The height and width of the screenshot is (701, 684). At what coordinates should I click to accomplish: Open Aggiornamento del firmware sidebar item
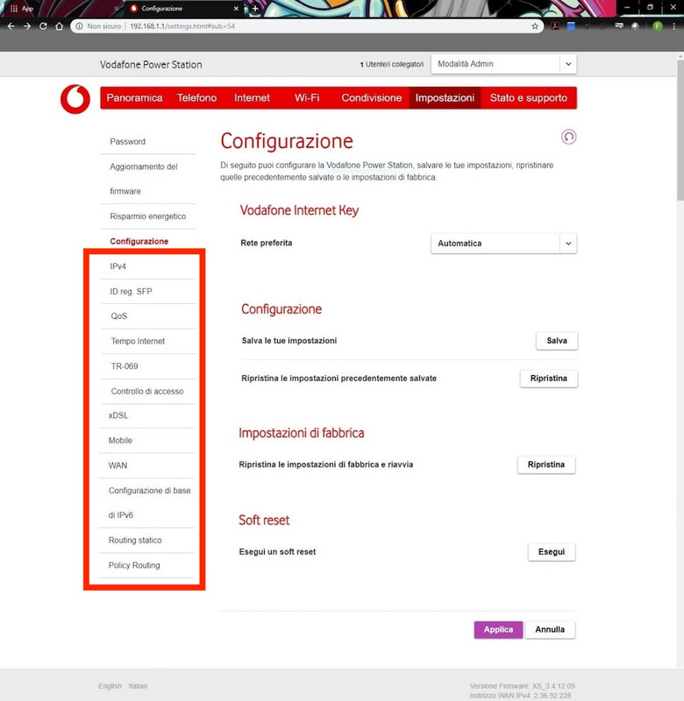[144, 179]
